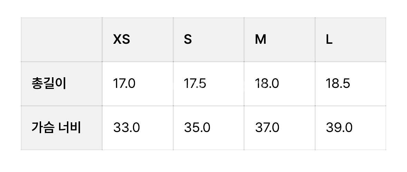Click the 17.5 value cell
The width and height of the screenshot is (407, 172).
click(x=195, y=84)
